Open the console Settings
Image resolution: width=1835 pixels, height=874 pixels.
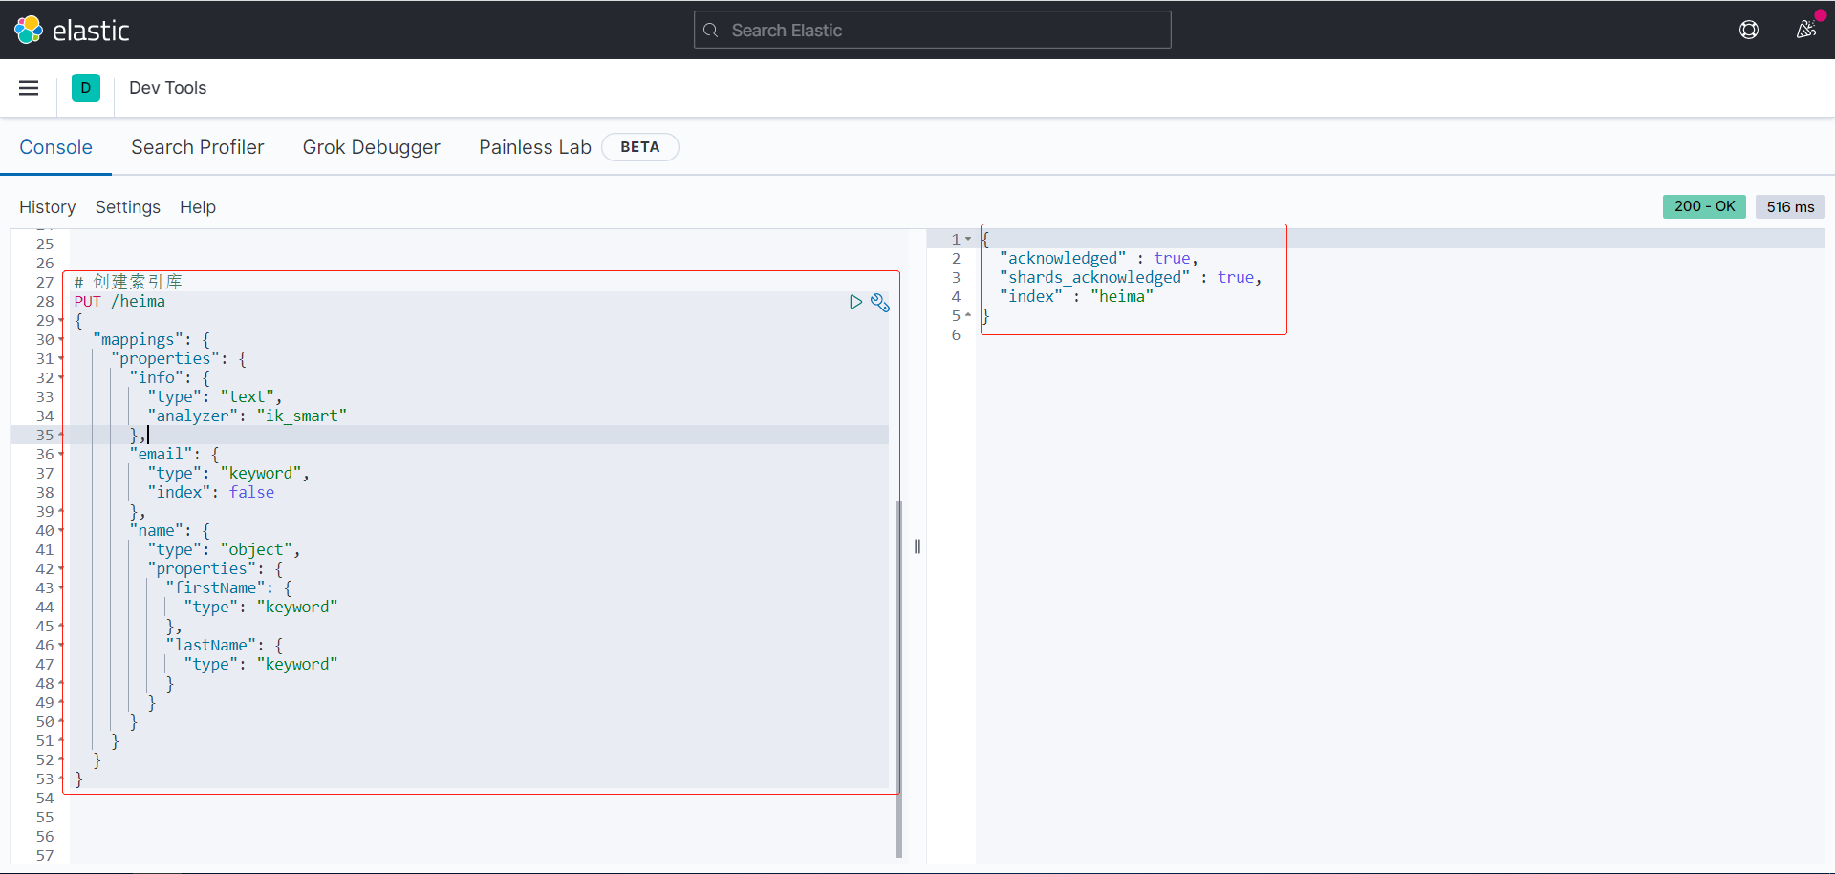point(128,207)
